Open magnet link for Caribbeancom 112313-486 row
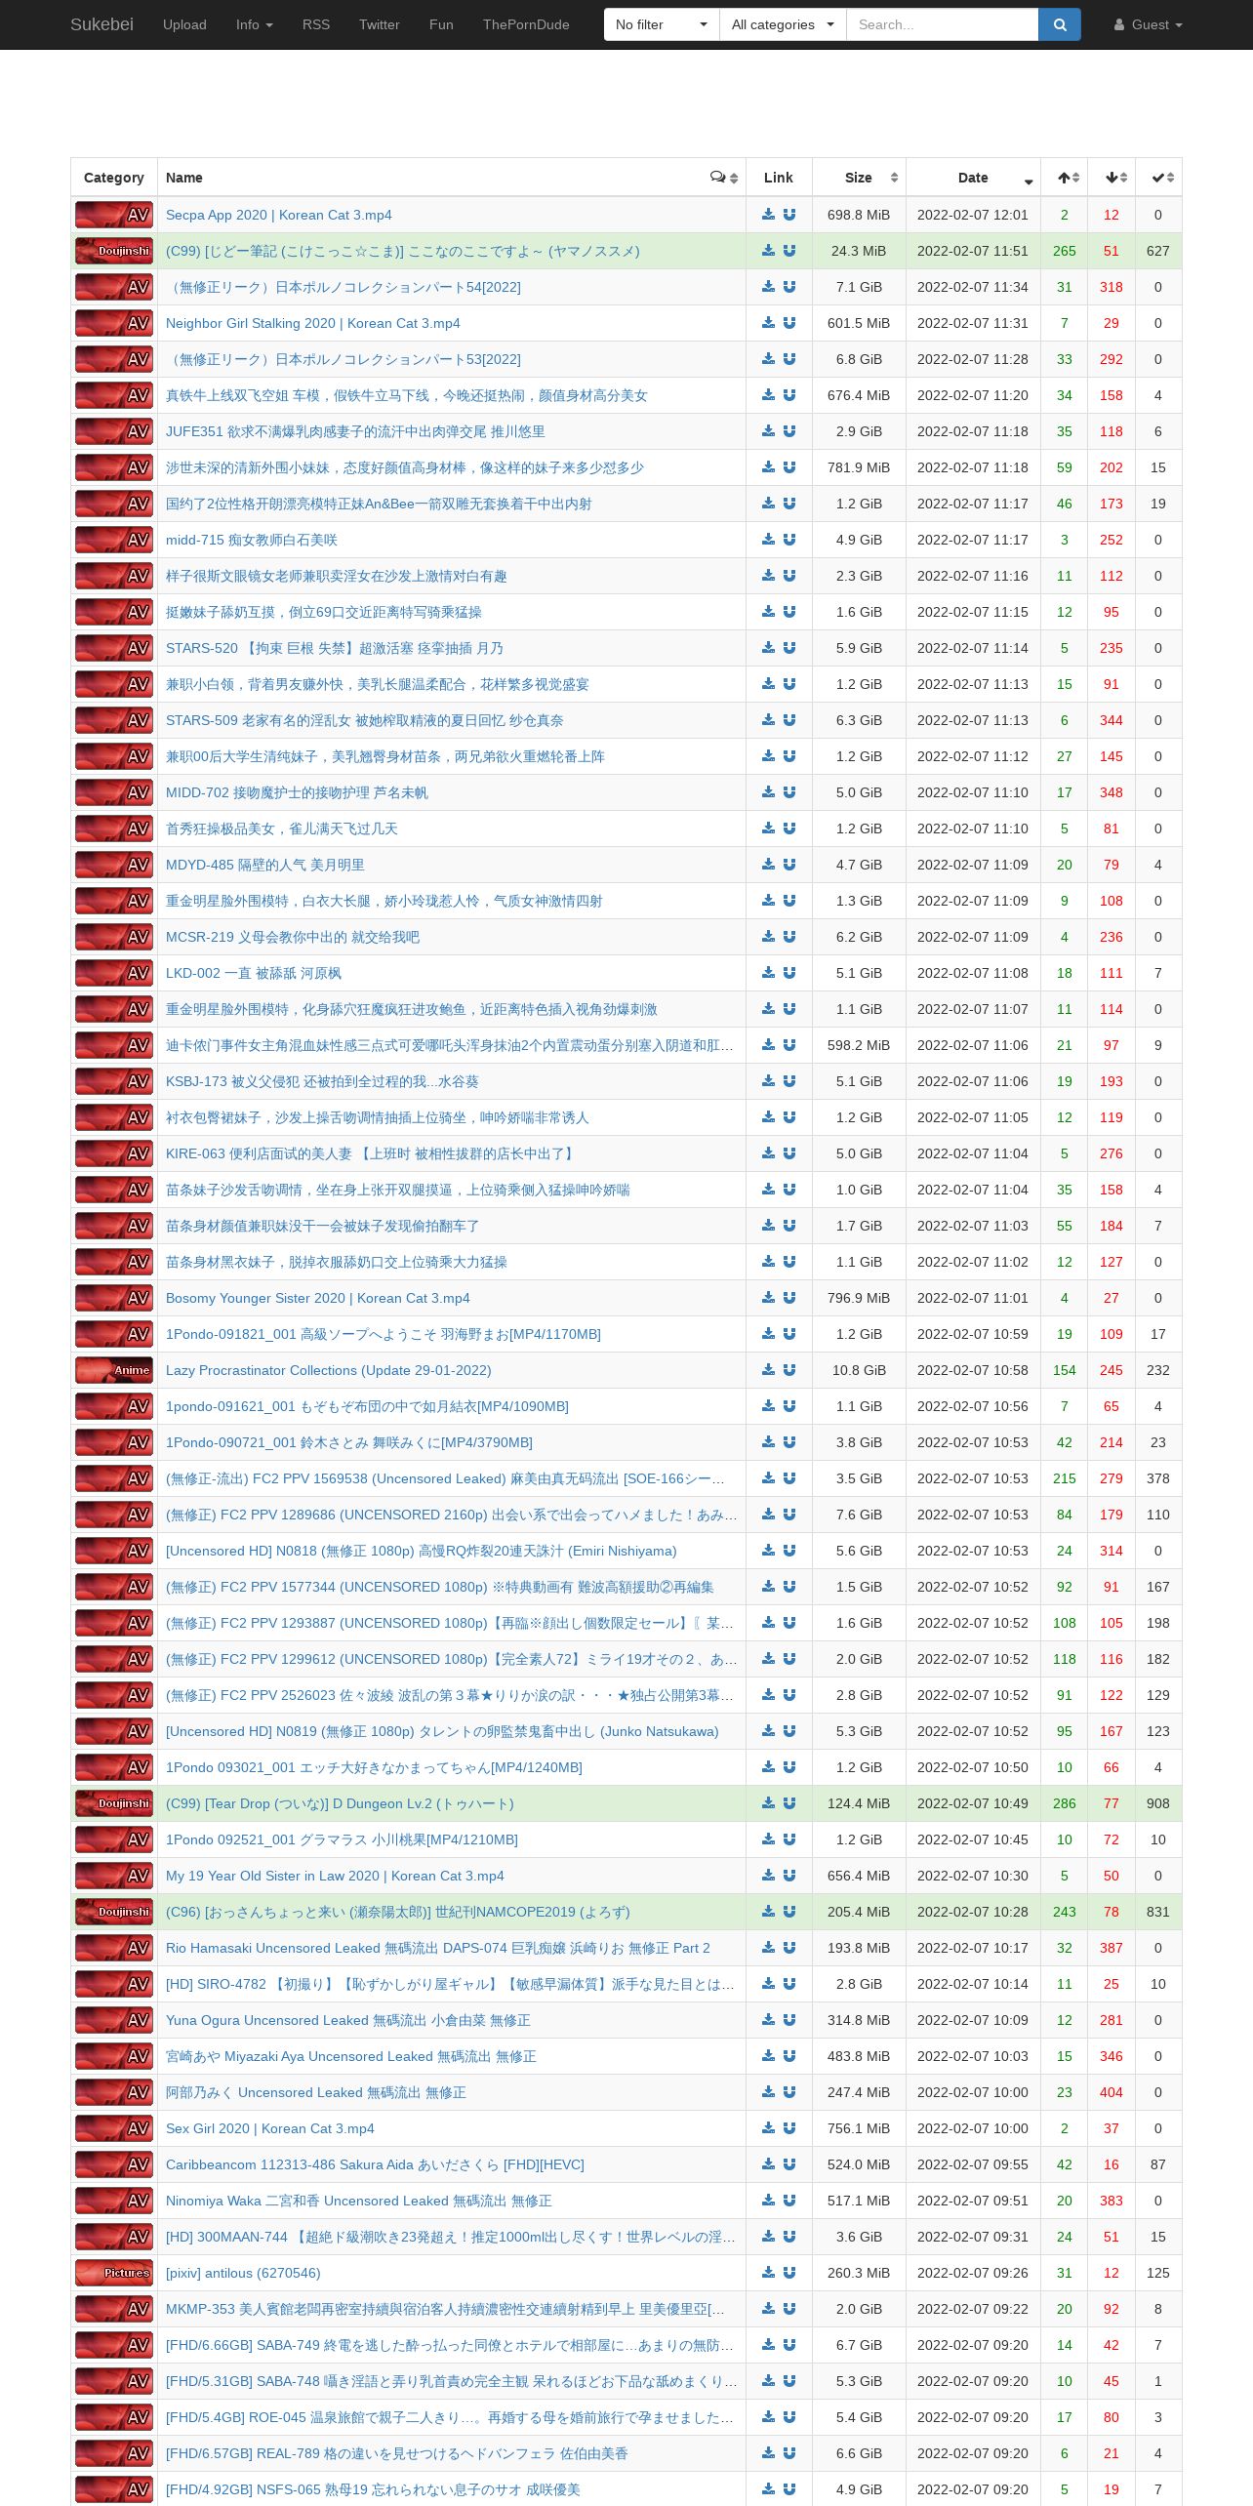Screen dimensions: 1253x2506 pos(789,2164)
